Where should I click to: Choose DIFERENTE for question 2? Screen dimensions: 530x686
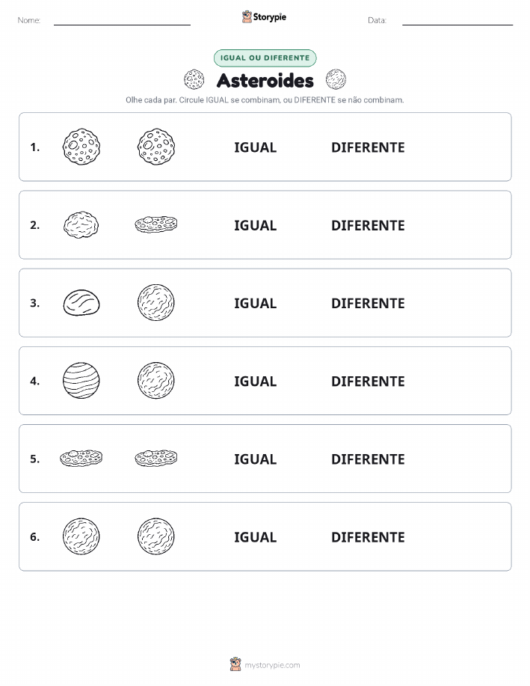(368, 225)
